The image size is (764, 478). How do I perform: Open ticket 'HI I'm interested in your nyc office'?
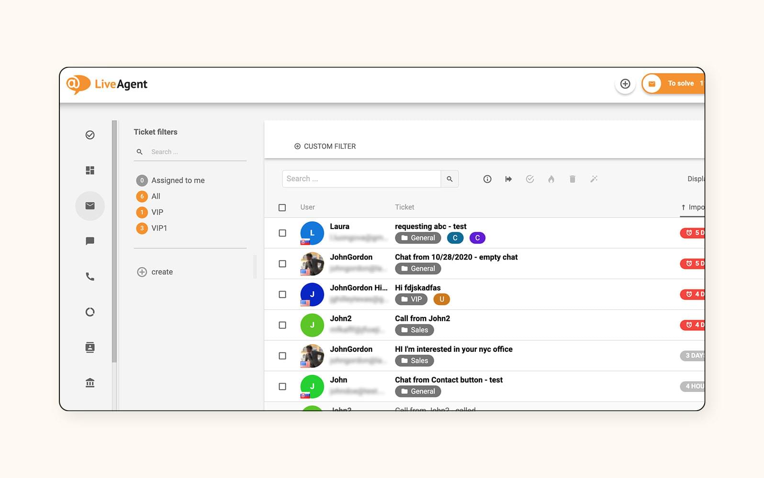point(453,349)
